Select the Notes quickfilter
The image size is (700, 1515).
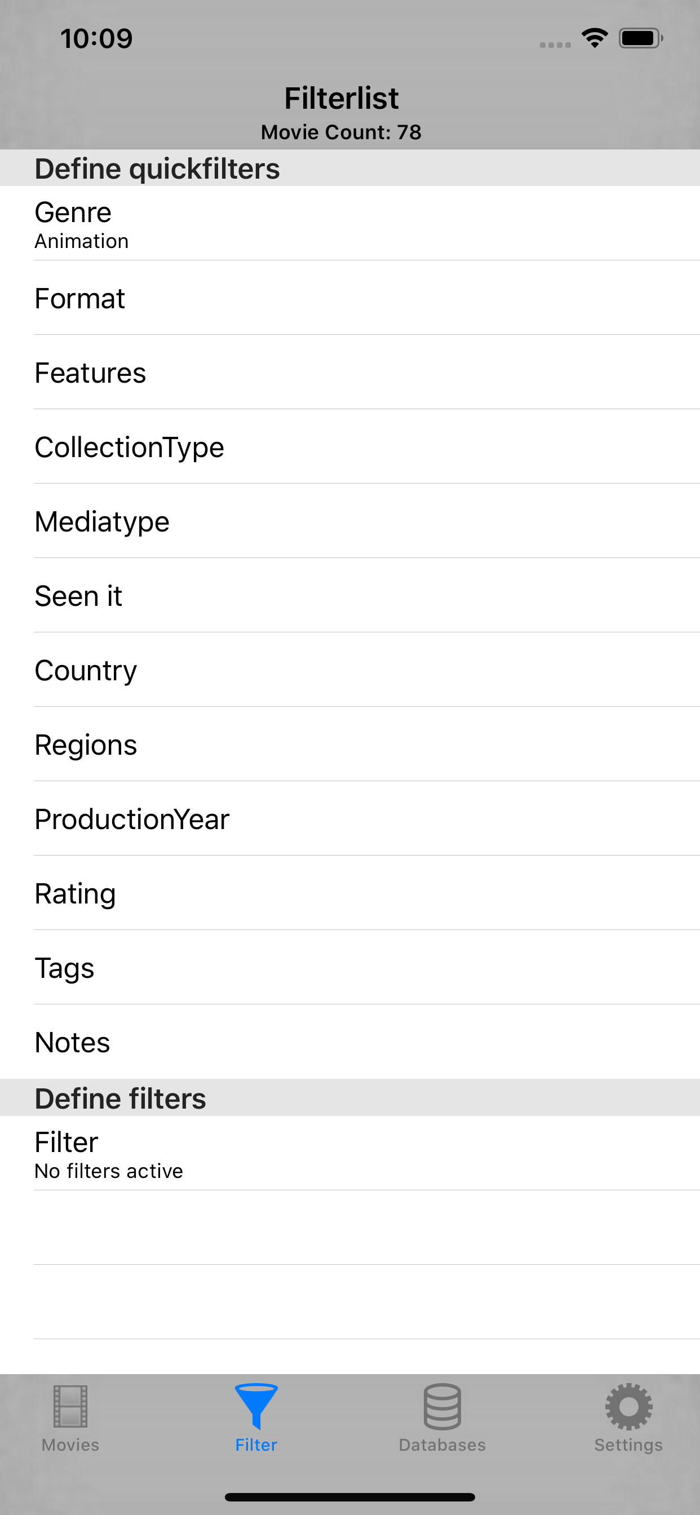tap(350, 1042)
